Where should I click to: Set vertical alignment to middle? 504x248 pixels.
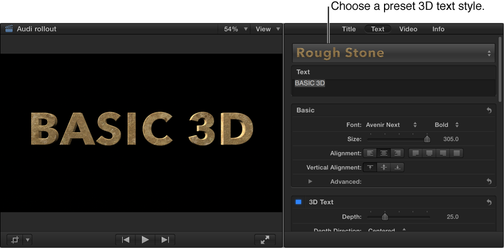click(384, 167)
